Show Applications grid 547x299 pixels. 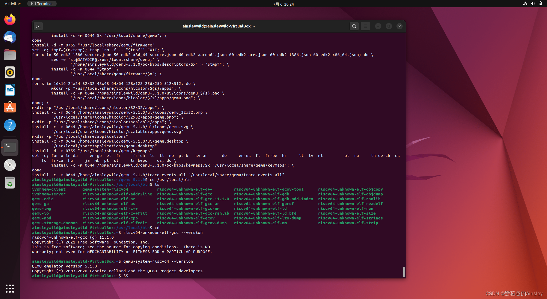10,288
